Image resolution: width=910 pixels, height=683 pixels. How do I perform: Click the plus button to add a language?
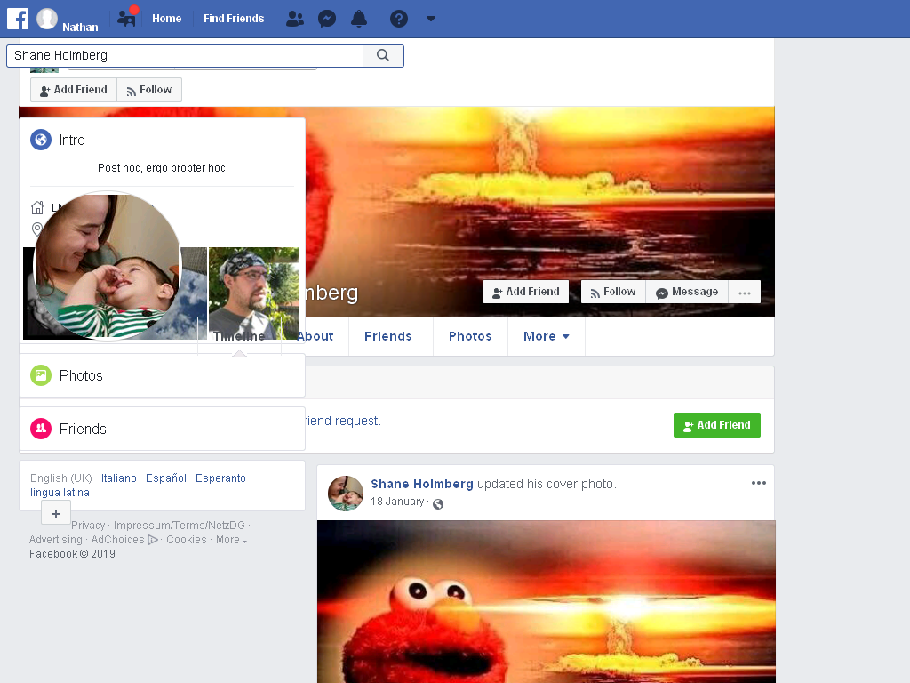coord(56,514)
